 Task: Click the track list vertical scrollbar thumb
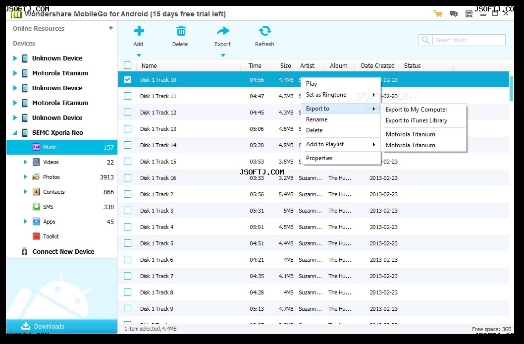pyautogui.click(x=511, y=88)
